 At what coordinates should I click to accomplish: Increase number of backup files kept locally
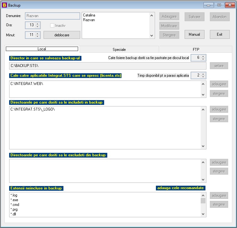pos(203,57)
